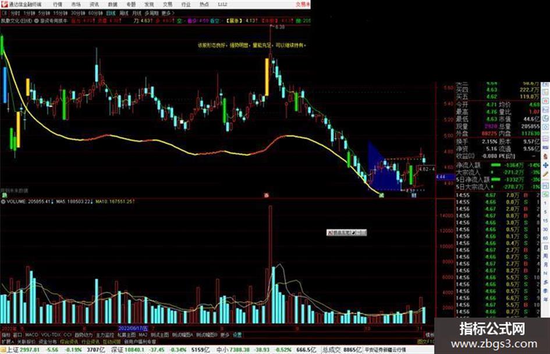Screen dimensions: 550x354
Task: Open the 综合资讯 link
Action: pos(69,341)
